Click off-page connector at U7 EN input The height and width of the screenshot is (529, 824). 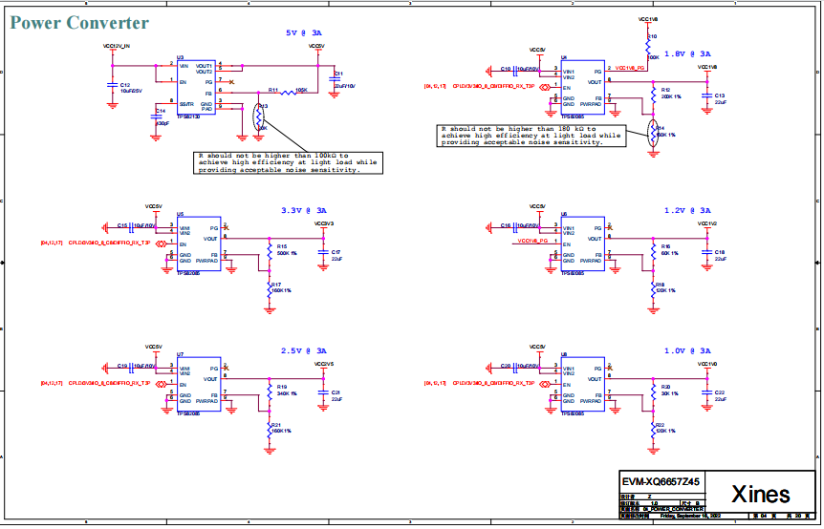point(162,384)
